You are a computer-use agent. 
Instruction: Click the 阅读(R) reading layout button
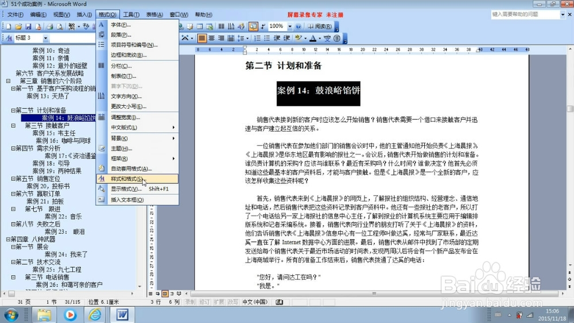tap(320, 26)
